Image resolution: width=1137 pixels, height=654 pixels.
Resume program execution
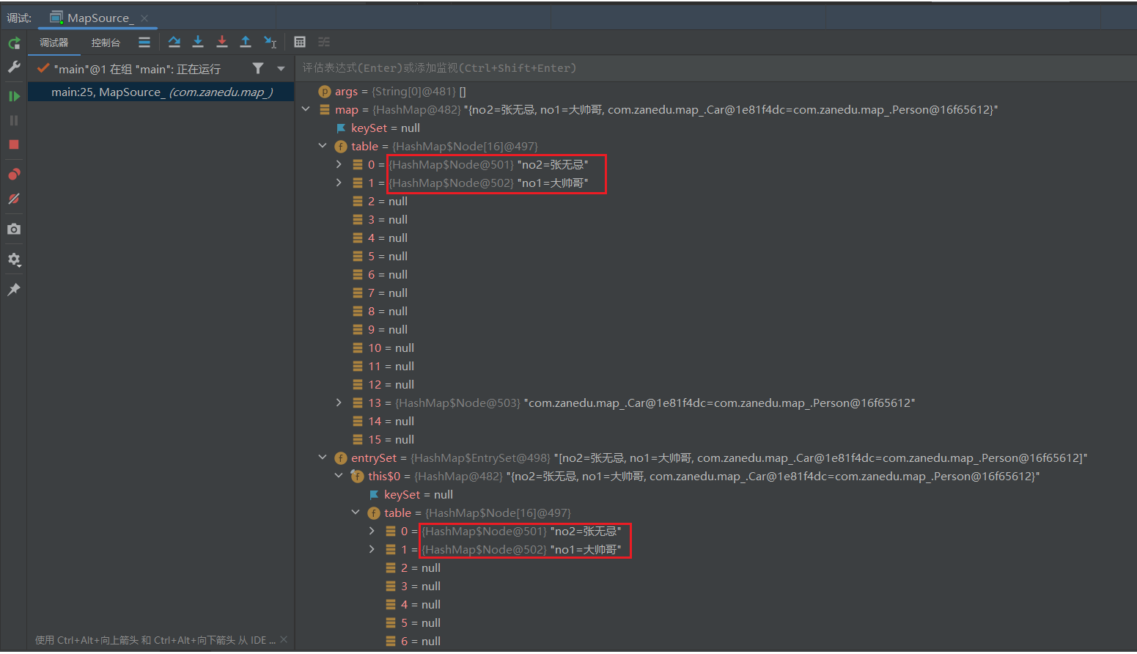click(14, 96)
